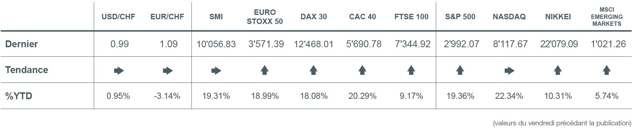The image size is (632, 133).
Task: Click the Dernier row label
Action: 22,44
